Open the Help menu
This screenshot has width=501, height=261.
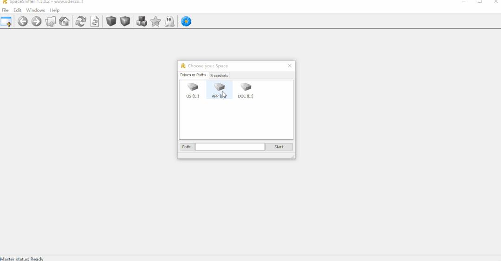pos(55,10)
